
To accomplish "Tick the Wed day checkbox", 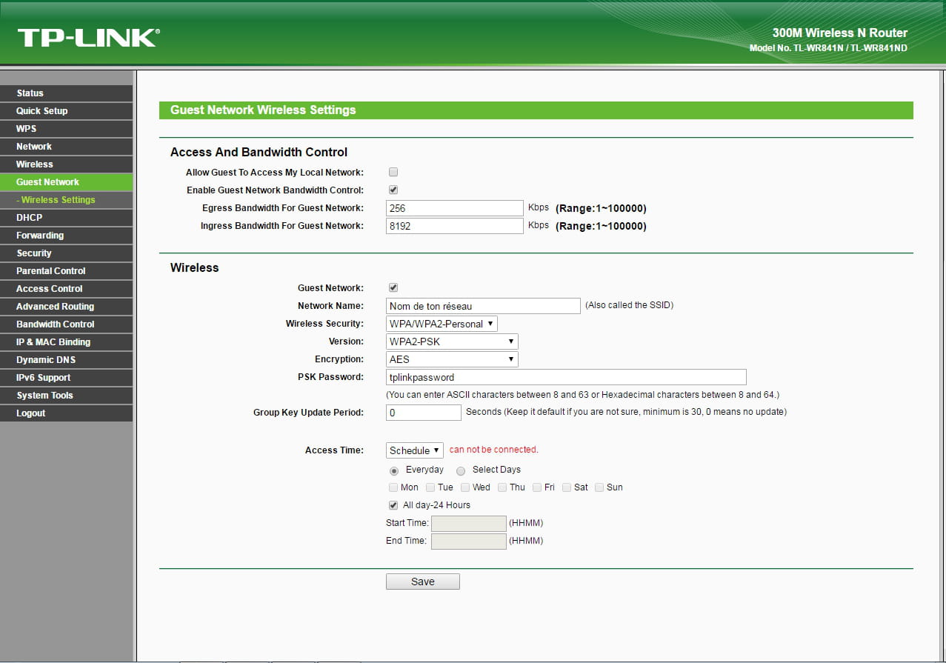I will click(x=465, y=487).
